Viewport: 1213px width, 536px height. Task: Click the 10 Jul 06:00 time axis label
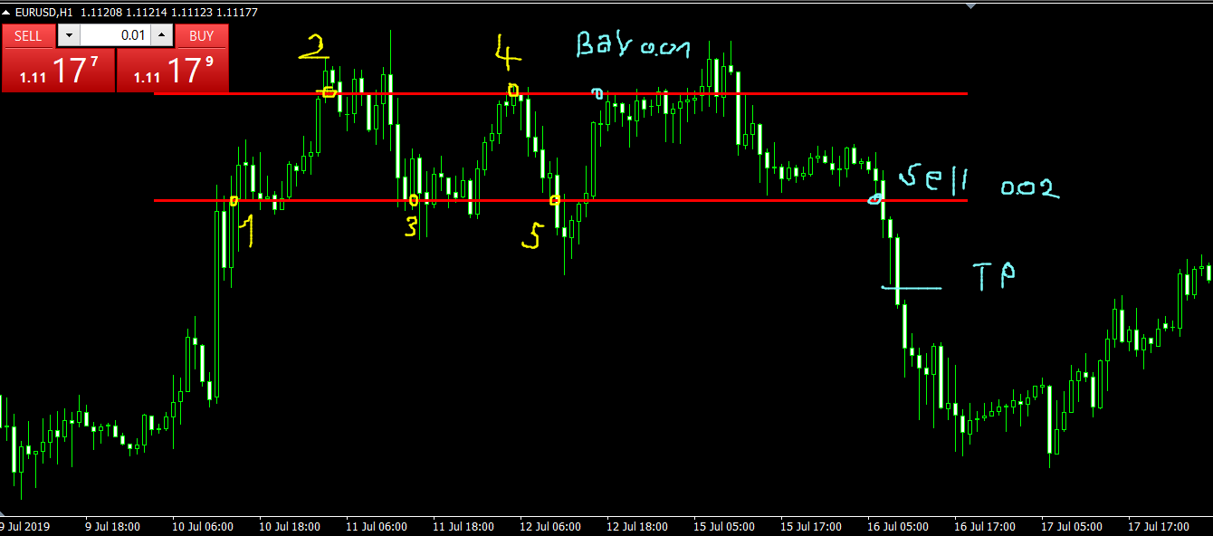coord(203,526)
